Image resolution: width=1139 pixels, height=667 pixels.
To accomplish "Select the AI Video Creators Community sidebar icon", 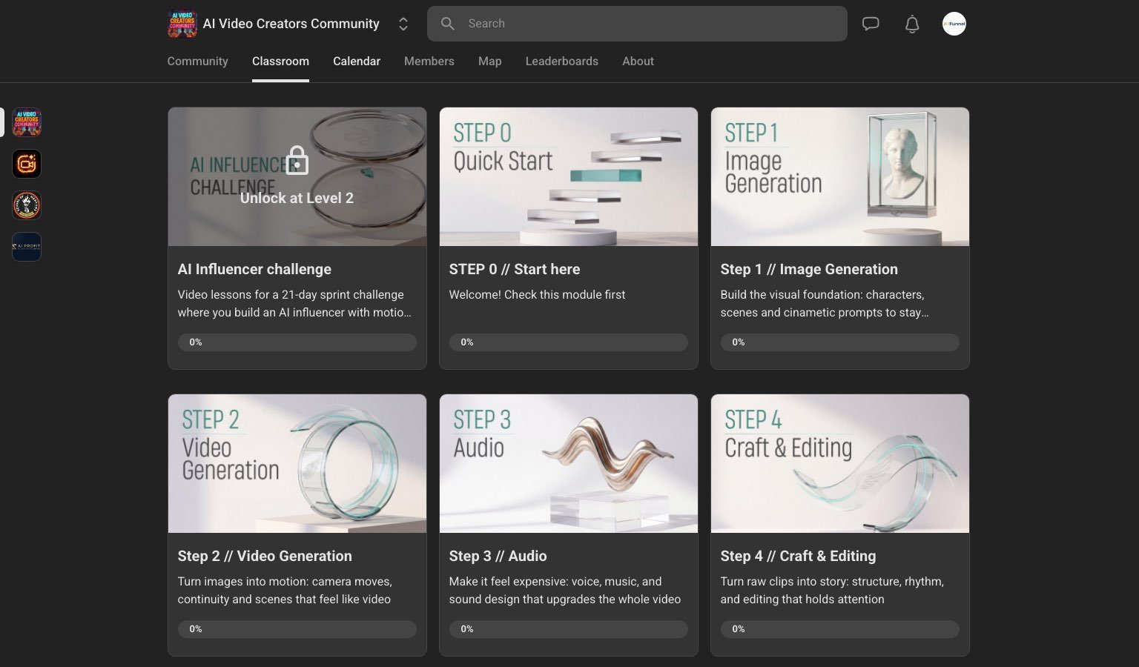I will pyautogui.click(x=26, y=122).
